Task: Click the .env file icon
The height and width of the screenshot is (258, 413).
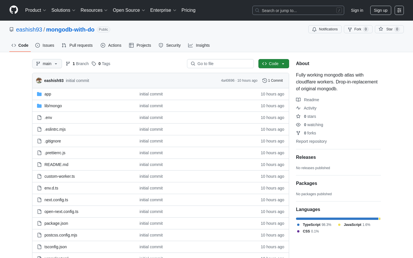Action: [39, 118]
